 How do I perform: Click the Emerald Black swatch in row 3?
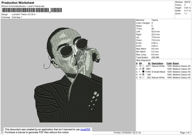143,72
